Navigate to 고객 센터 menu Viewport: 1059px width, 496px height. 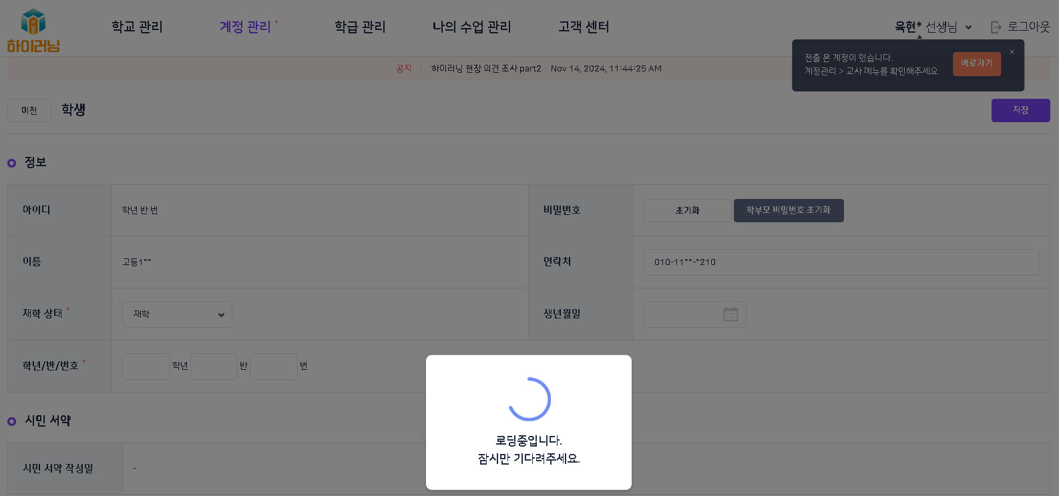pos(584,27)
